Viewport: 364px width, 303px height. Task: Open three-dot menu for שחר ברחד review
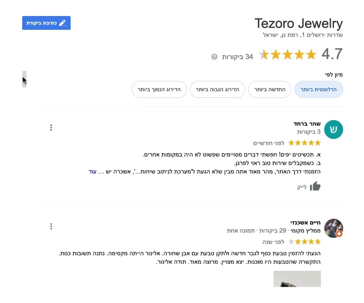coord(51,128)
